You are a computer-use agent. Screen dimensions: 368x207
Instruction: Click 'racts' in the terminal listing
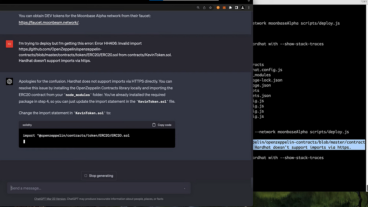(258, 65)
